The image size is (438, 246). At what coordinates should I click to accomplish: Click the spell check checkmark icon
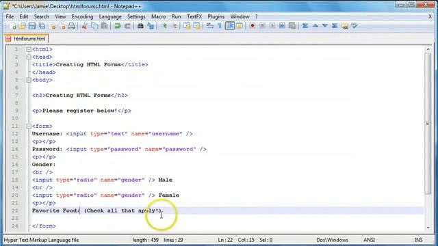point(355,26)
